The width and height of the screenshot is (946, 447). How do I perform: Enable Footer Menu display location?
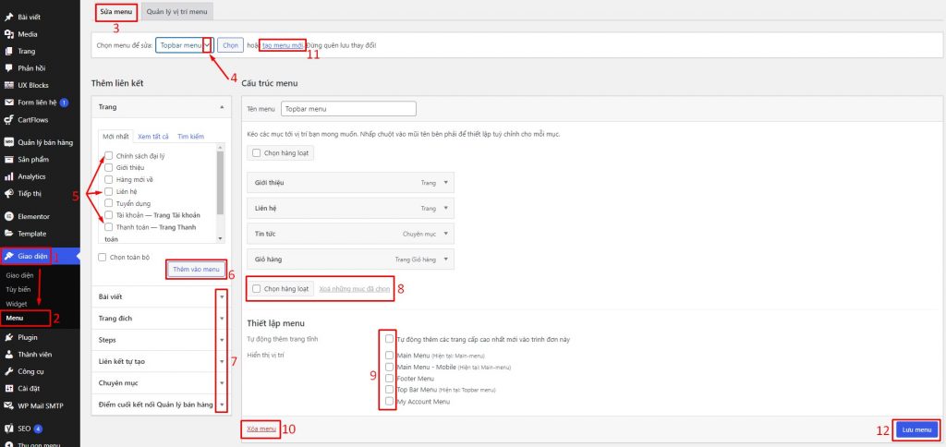[390, 378]
